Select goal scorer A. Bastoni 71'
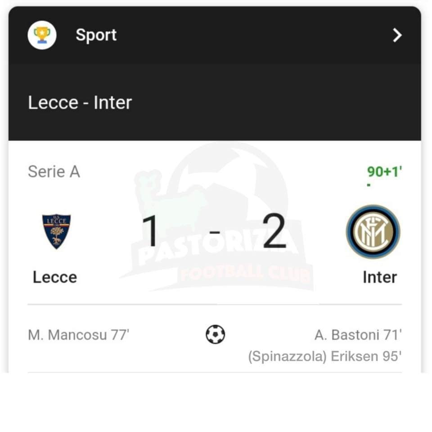Viewport: 432px width, 432px height. [358, 335]
